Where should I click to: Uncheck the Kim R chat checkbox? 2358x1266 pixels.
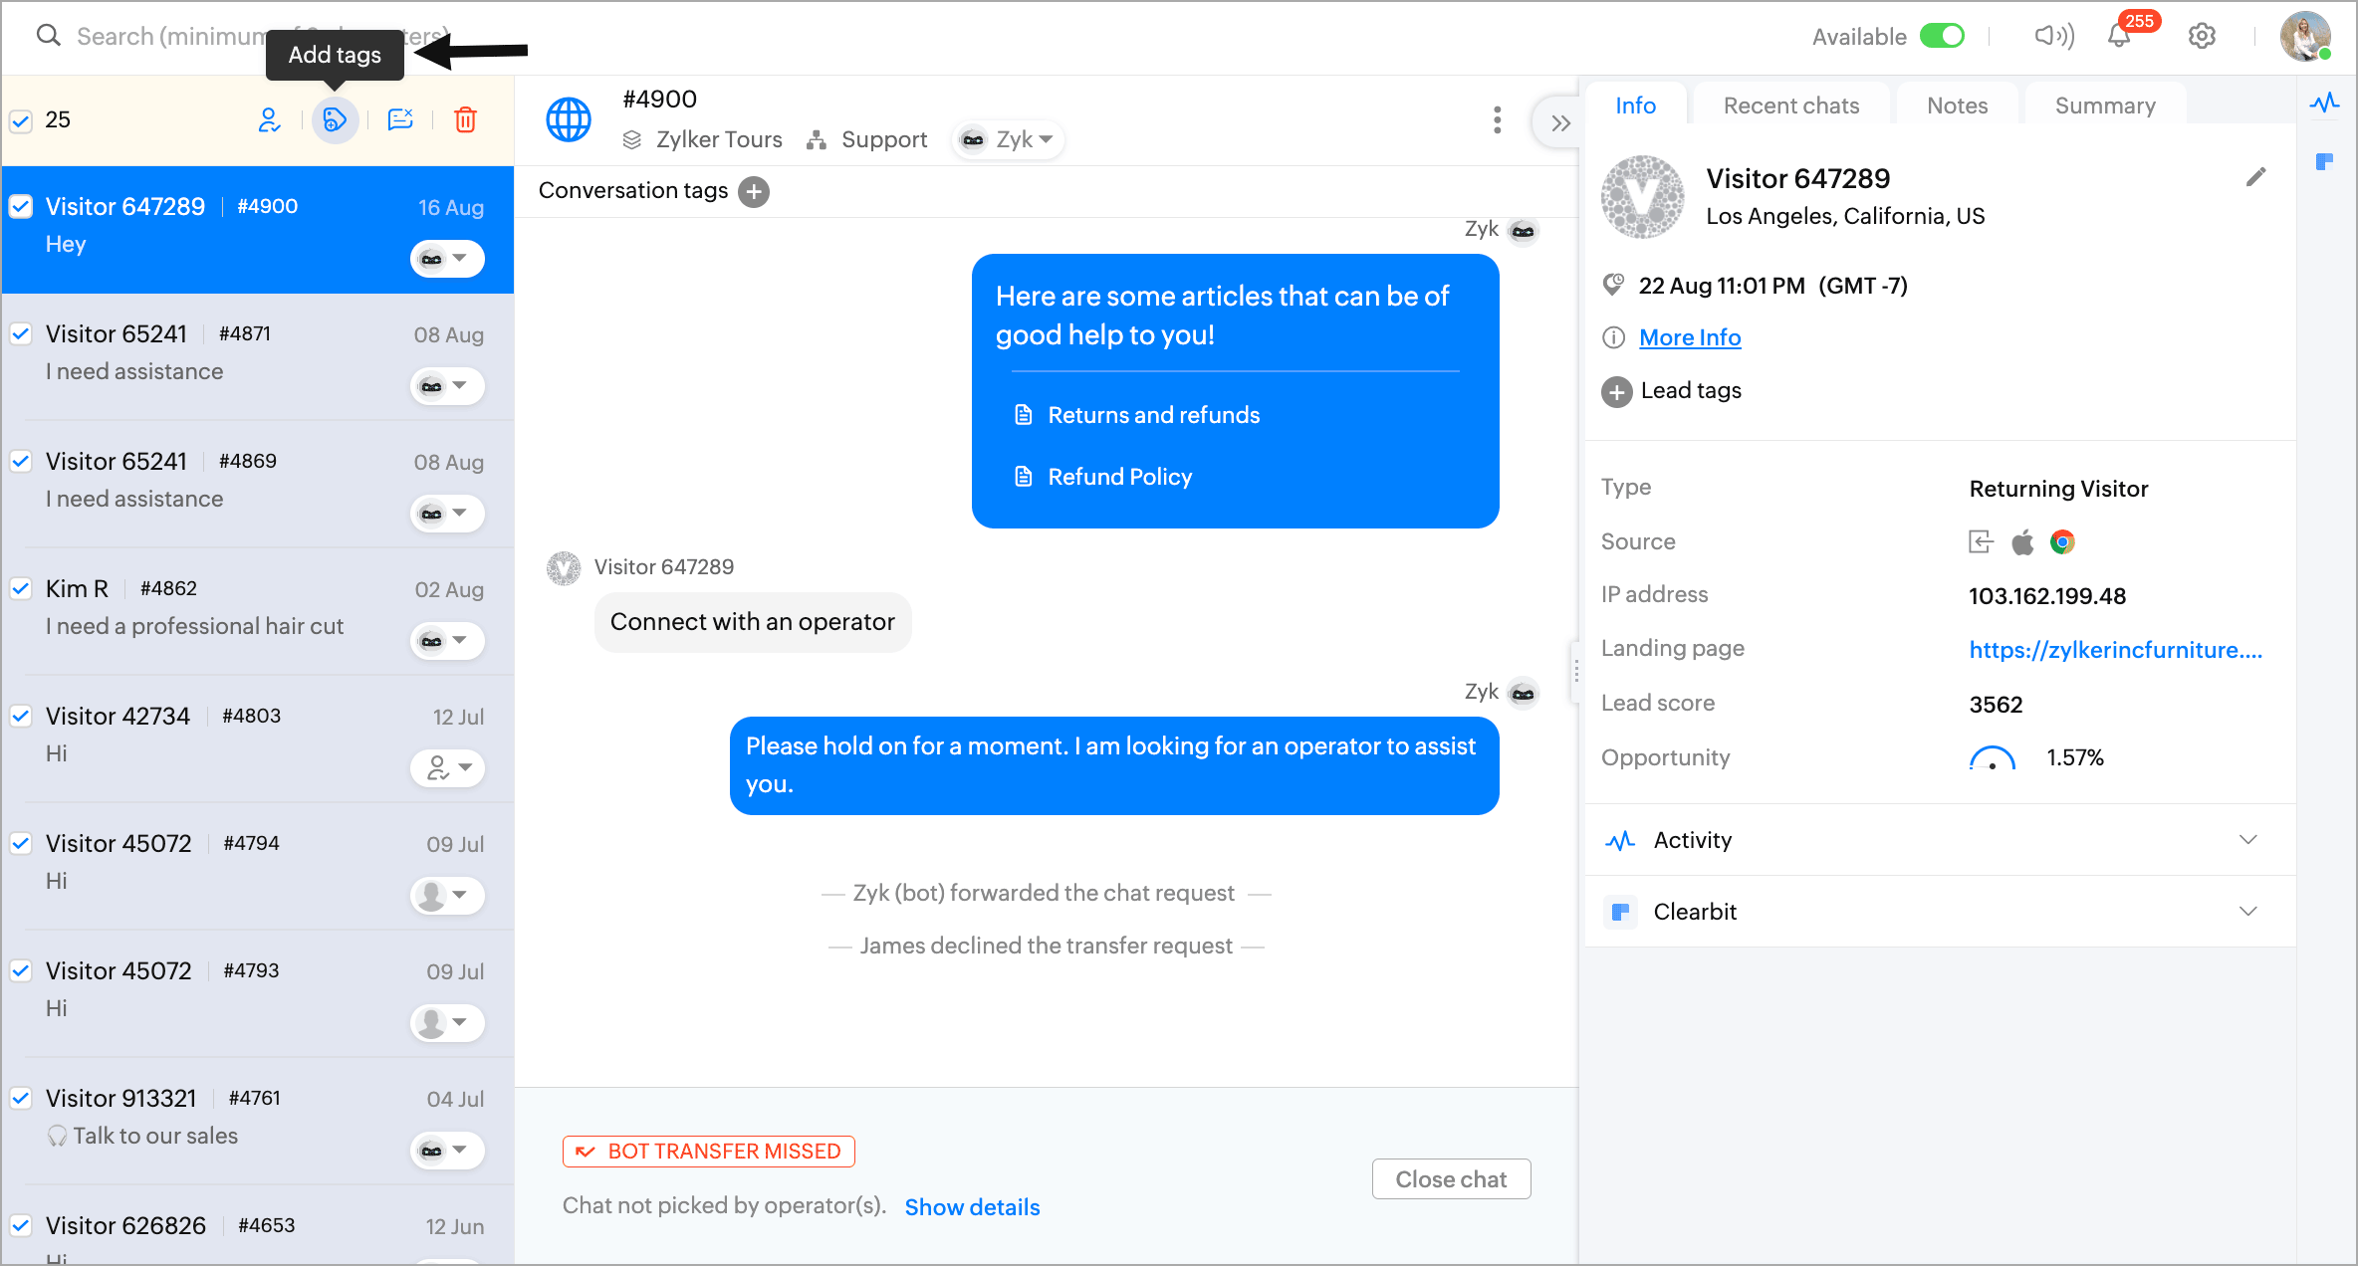pos(21,588)
